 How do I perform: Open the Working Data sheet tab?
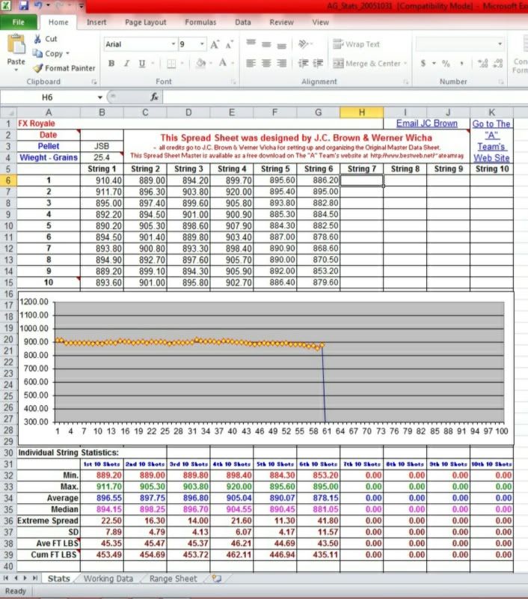[108, 578]
